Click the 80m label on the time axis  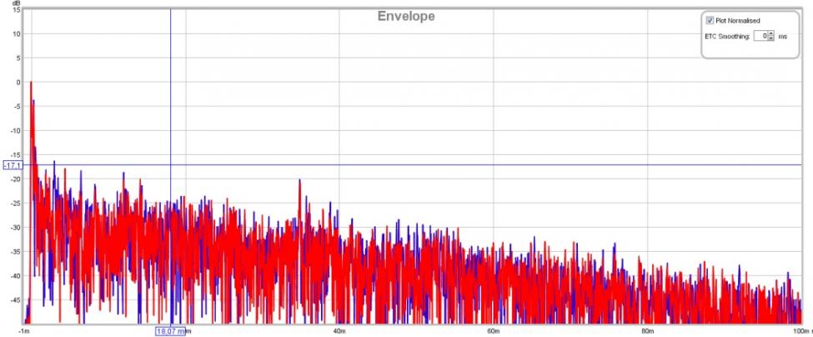(646, 331)
